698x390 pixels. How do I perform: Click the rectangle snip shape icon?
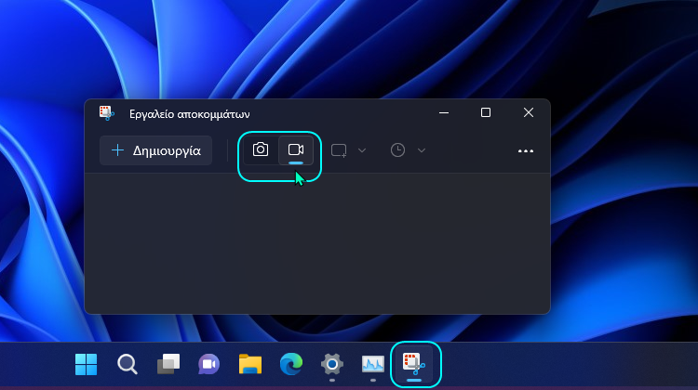(x=339, y=150)
